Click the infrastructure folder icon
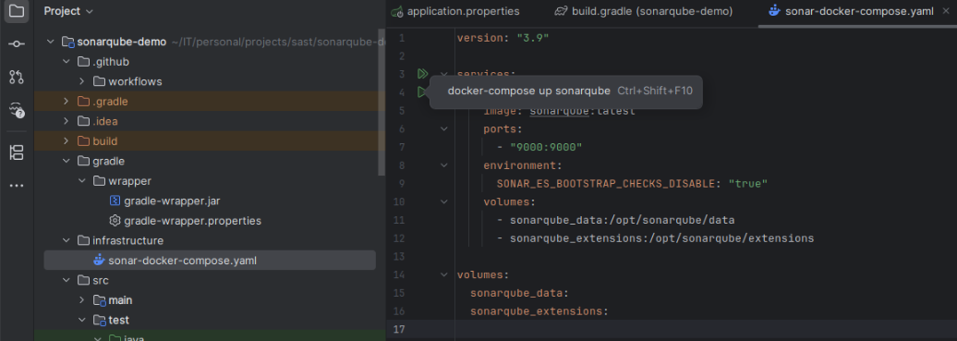The width and height of the screenshot is (957, 341). click(84, 240)
